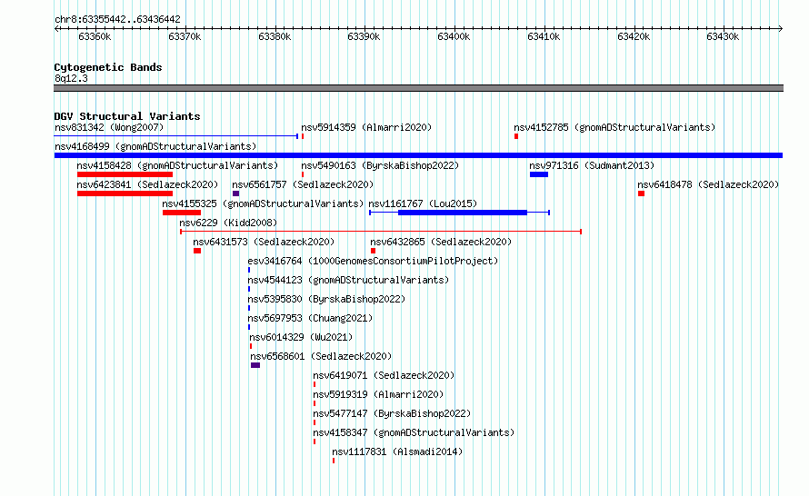Image resolution: width=809 pixels, height=496 pixels.
Task: Click the 63360k ruler tick label
Action: (95, 36)
